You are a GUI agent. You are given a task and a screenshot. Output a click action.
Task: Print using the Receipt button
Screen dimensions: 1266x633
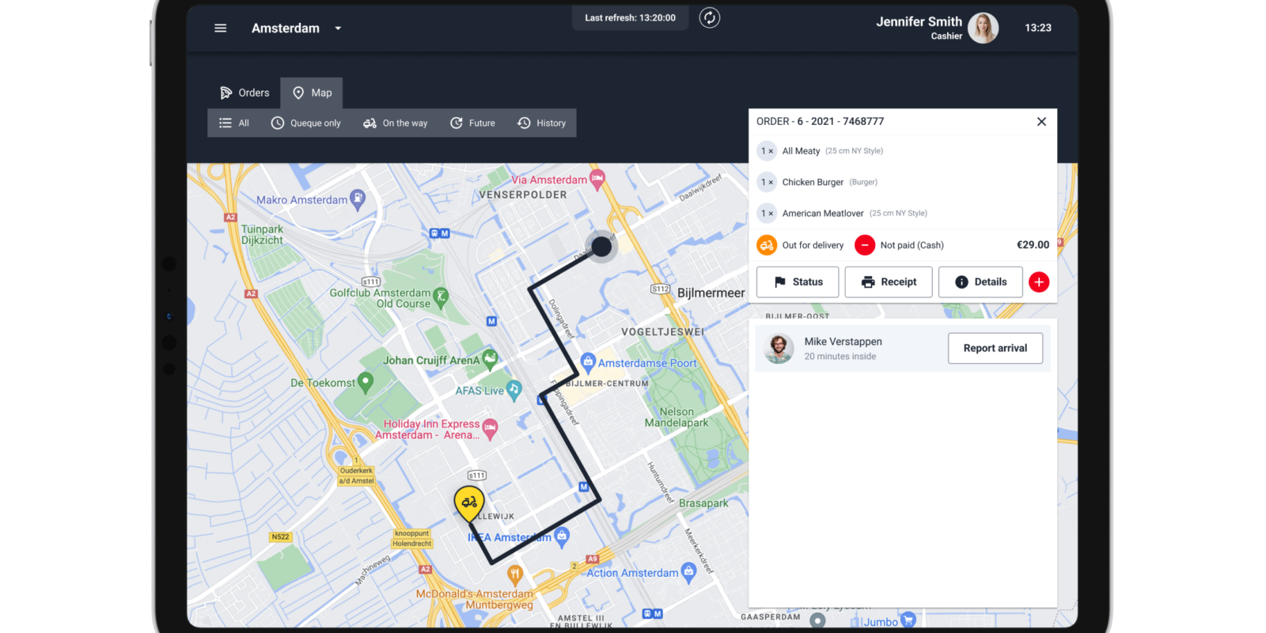click(x=889, y=282)
